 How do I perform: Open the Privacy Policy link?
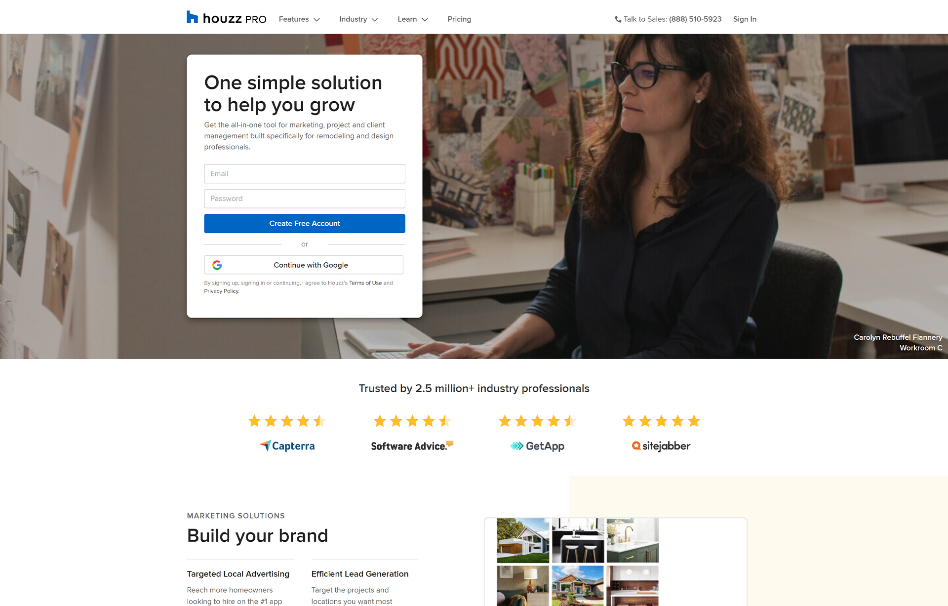tap(221, 291)
